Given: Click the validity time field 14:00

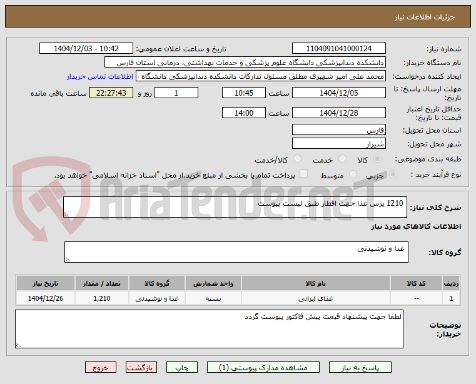Looking at the screenshot, I should [x=244, y=113].
